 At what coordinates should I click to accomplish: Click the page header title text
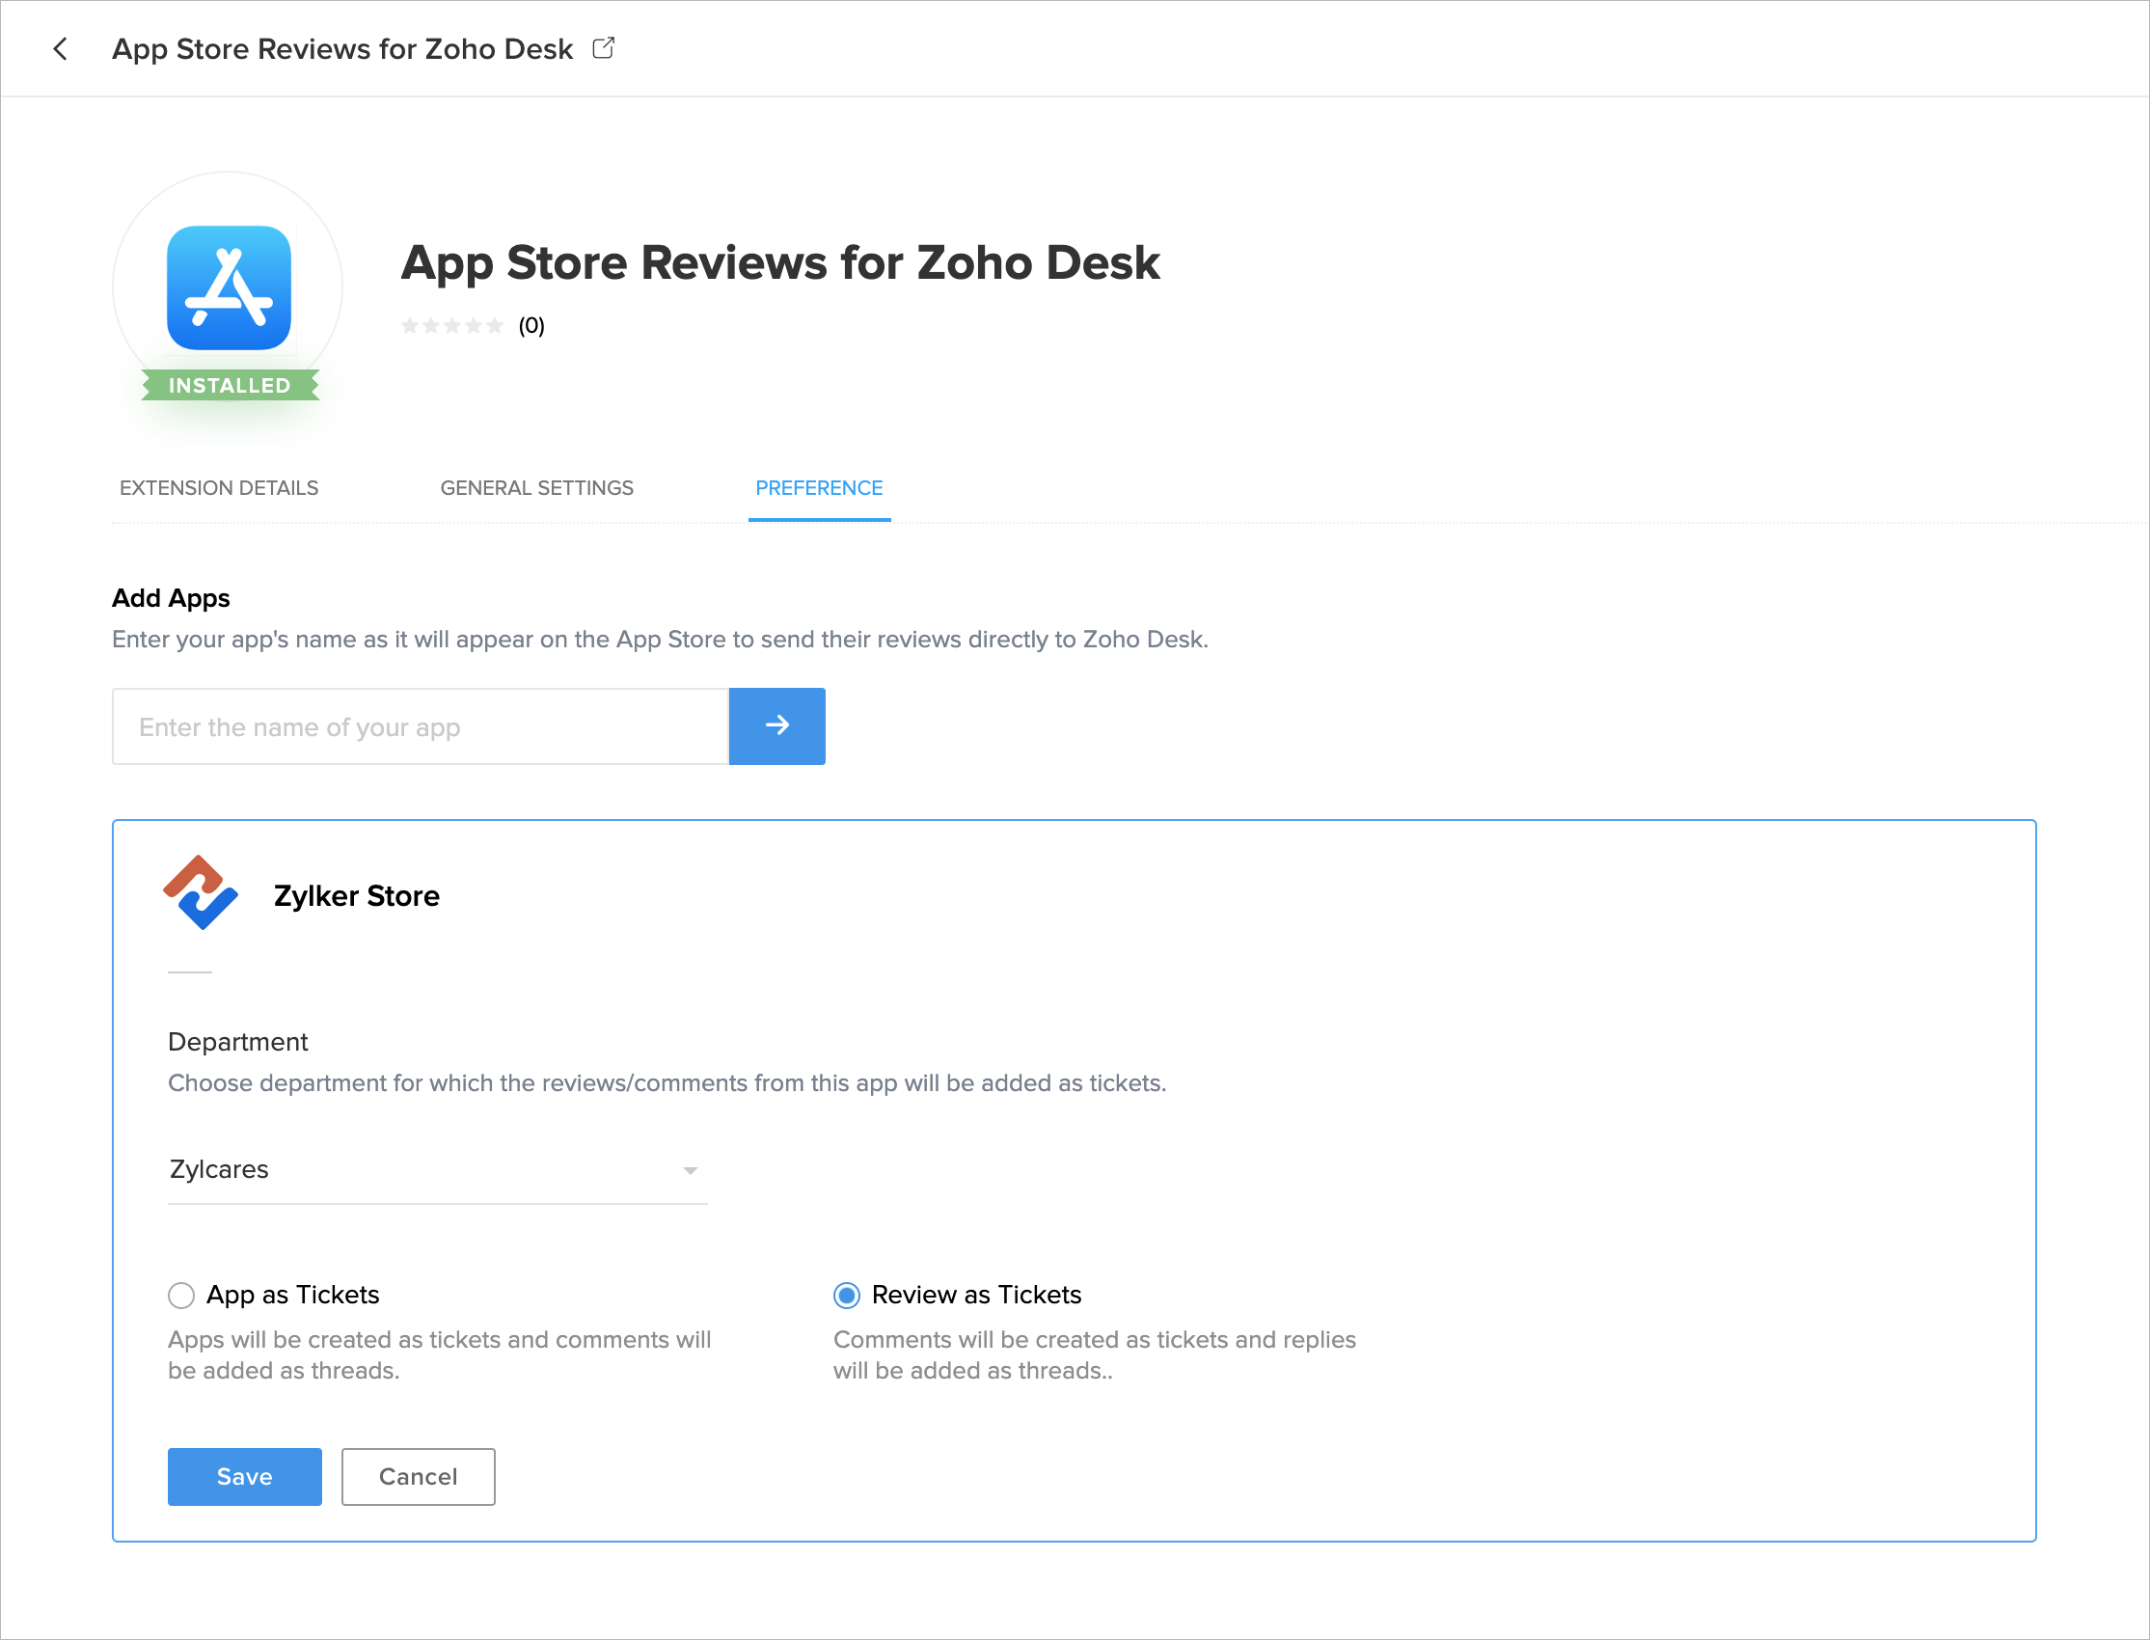[341, 49]
